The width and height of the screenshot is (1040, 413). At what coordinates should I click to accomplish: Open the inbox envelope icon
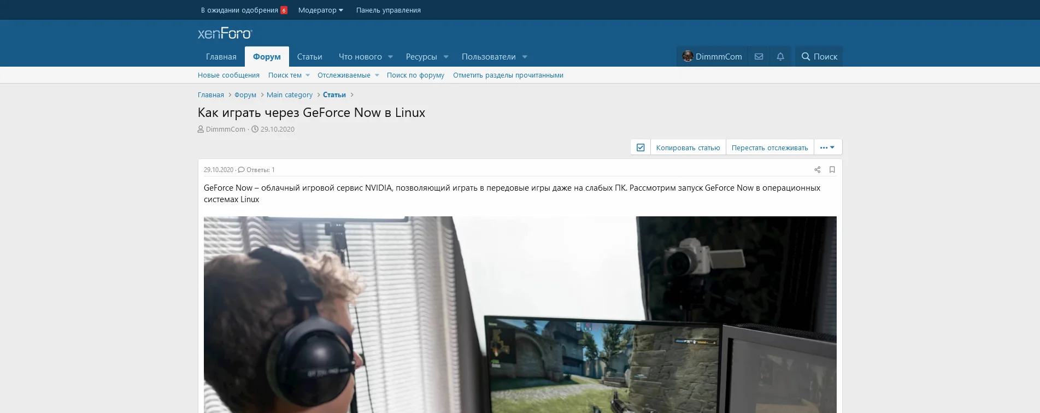(x=759, y=57)
